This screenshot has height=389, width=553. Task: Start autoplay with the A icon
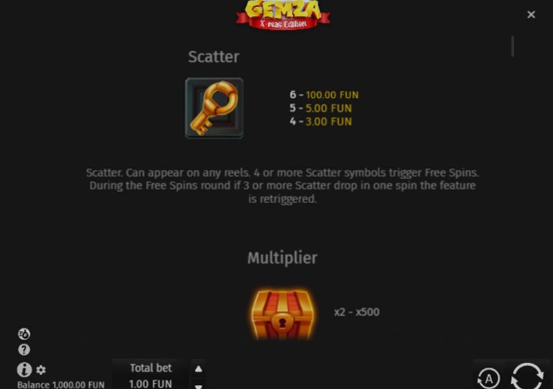point(489,379)
